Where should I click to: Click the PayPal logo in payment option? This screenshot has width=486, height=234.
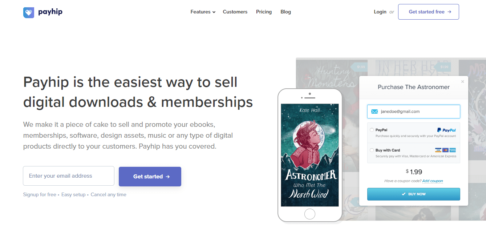coord(447,130)
